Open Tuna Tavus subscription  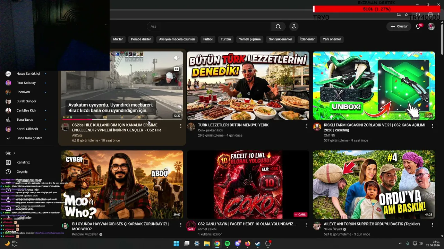pos(27,120)
